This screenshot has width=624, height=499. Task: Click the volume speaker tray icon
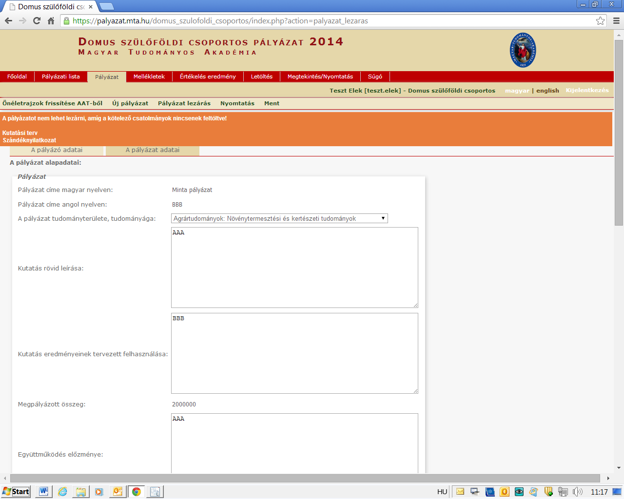(x=578, y=492)
